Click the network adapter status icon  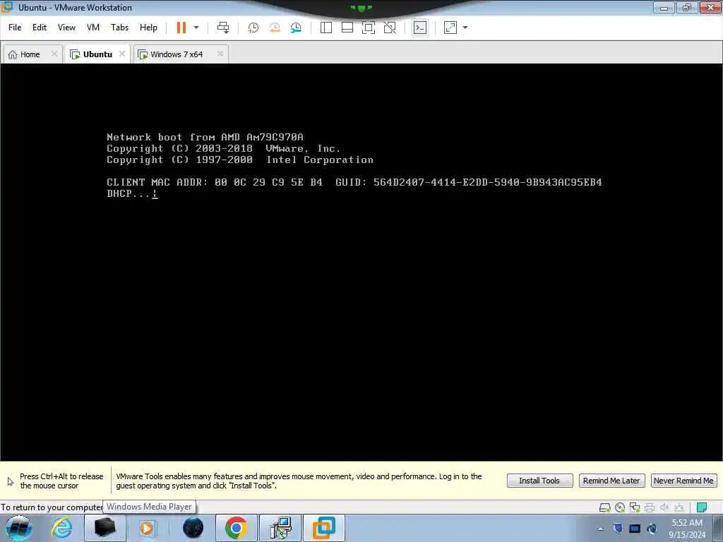pyautogui.click(x=635, y=508)
